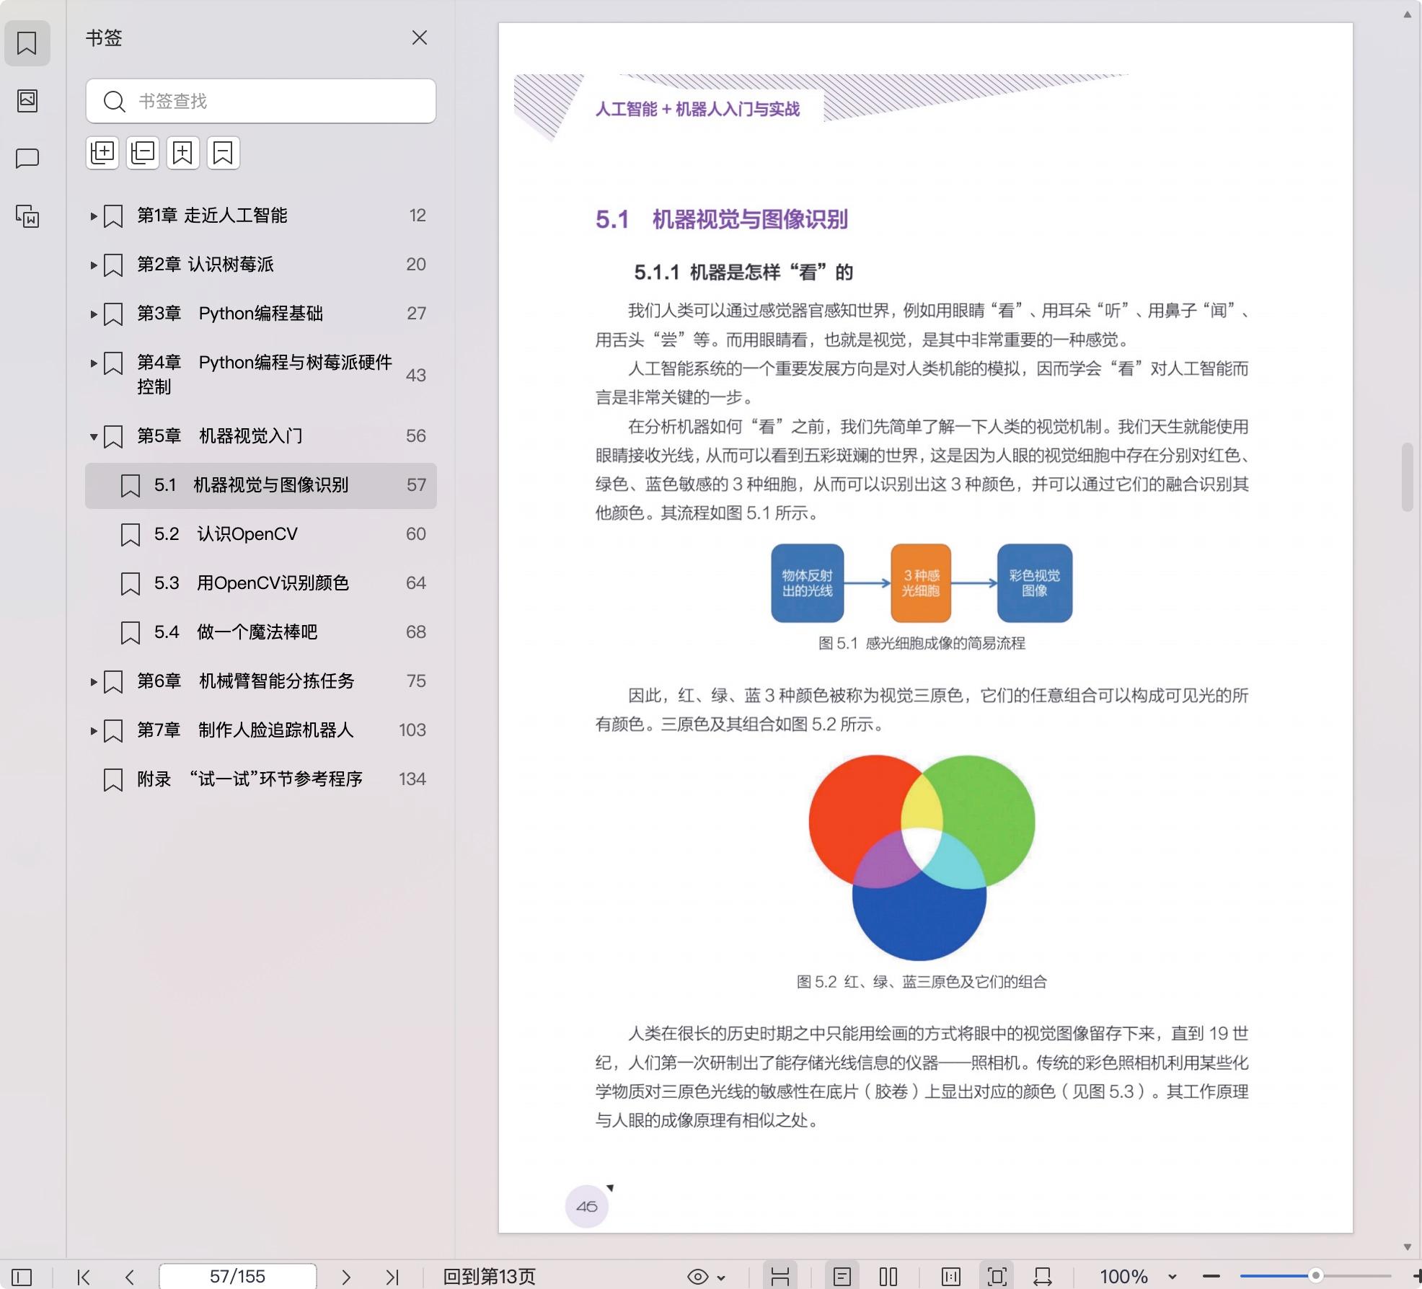
Task: Enter full screen mode
Action: click(x=997, y=1277)
